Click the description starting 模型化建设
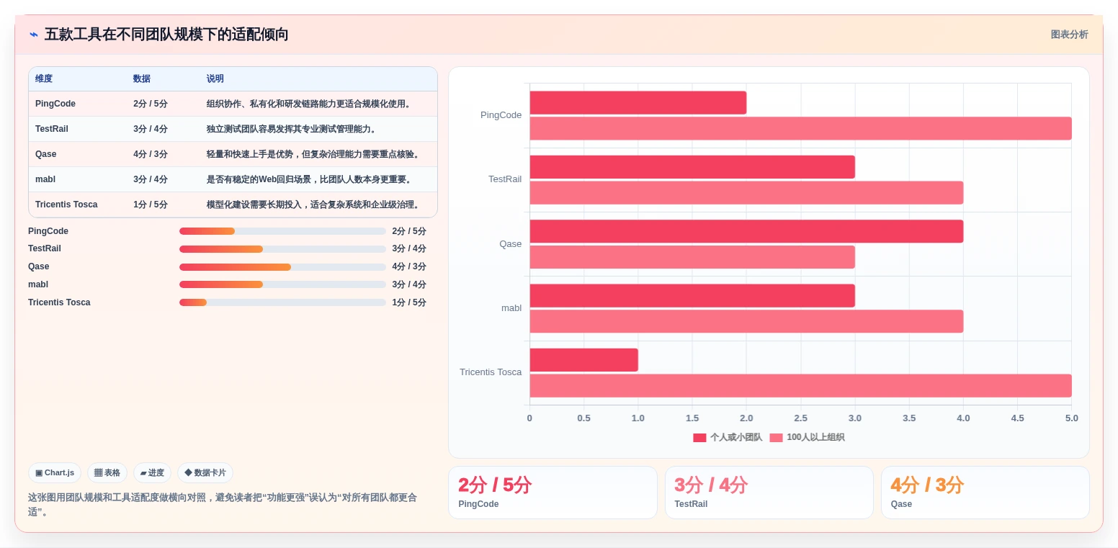This screenshot has height=548, width=1118. pos(314,205)
